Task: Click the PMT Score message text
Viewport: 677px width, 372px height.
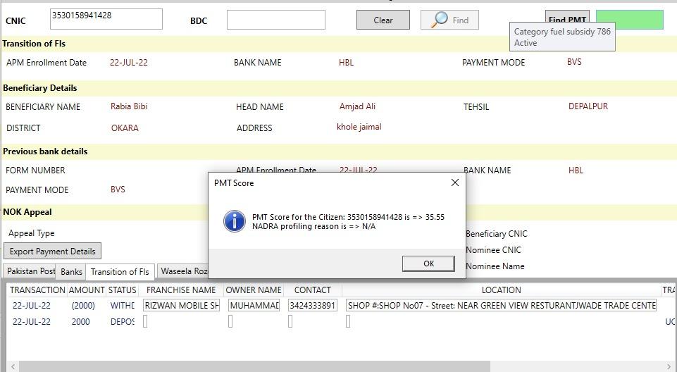Action: (348, 221)
